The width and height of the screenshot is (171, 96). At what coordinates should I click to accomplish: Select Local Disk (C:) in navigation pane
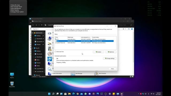tap(40, 69)
